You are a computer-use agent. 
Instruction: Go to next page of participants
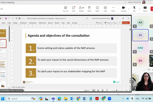152,69
